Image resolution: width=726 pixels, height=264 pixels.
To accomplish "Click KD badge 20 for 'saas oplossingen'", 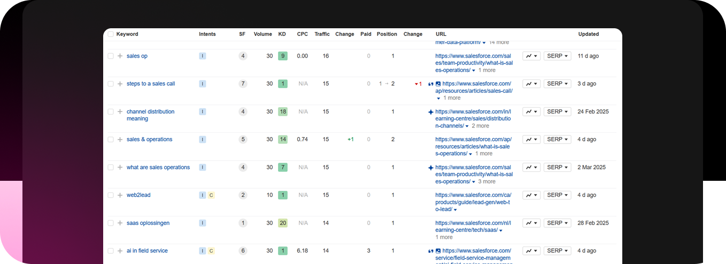I will [283, 223].
